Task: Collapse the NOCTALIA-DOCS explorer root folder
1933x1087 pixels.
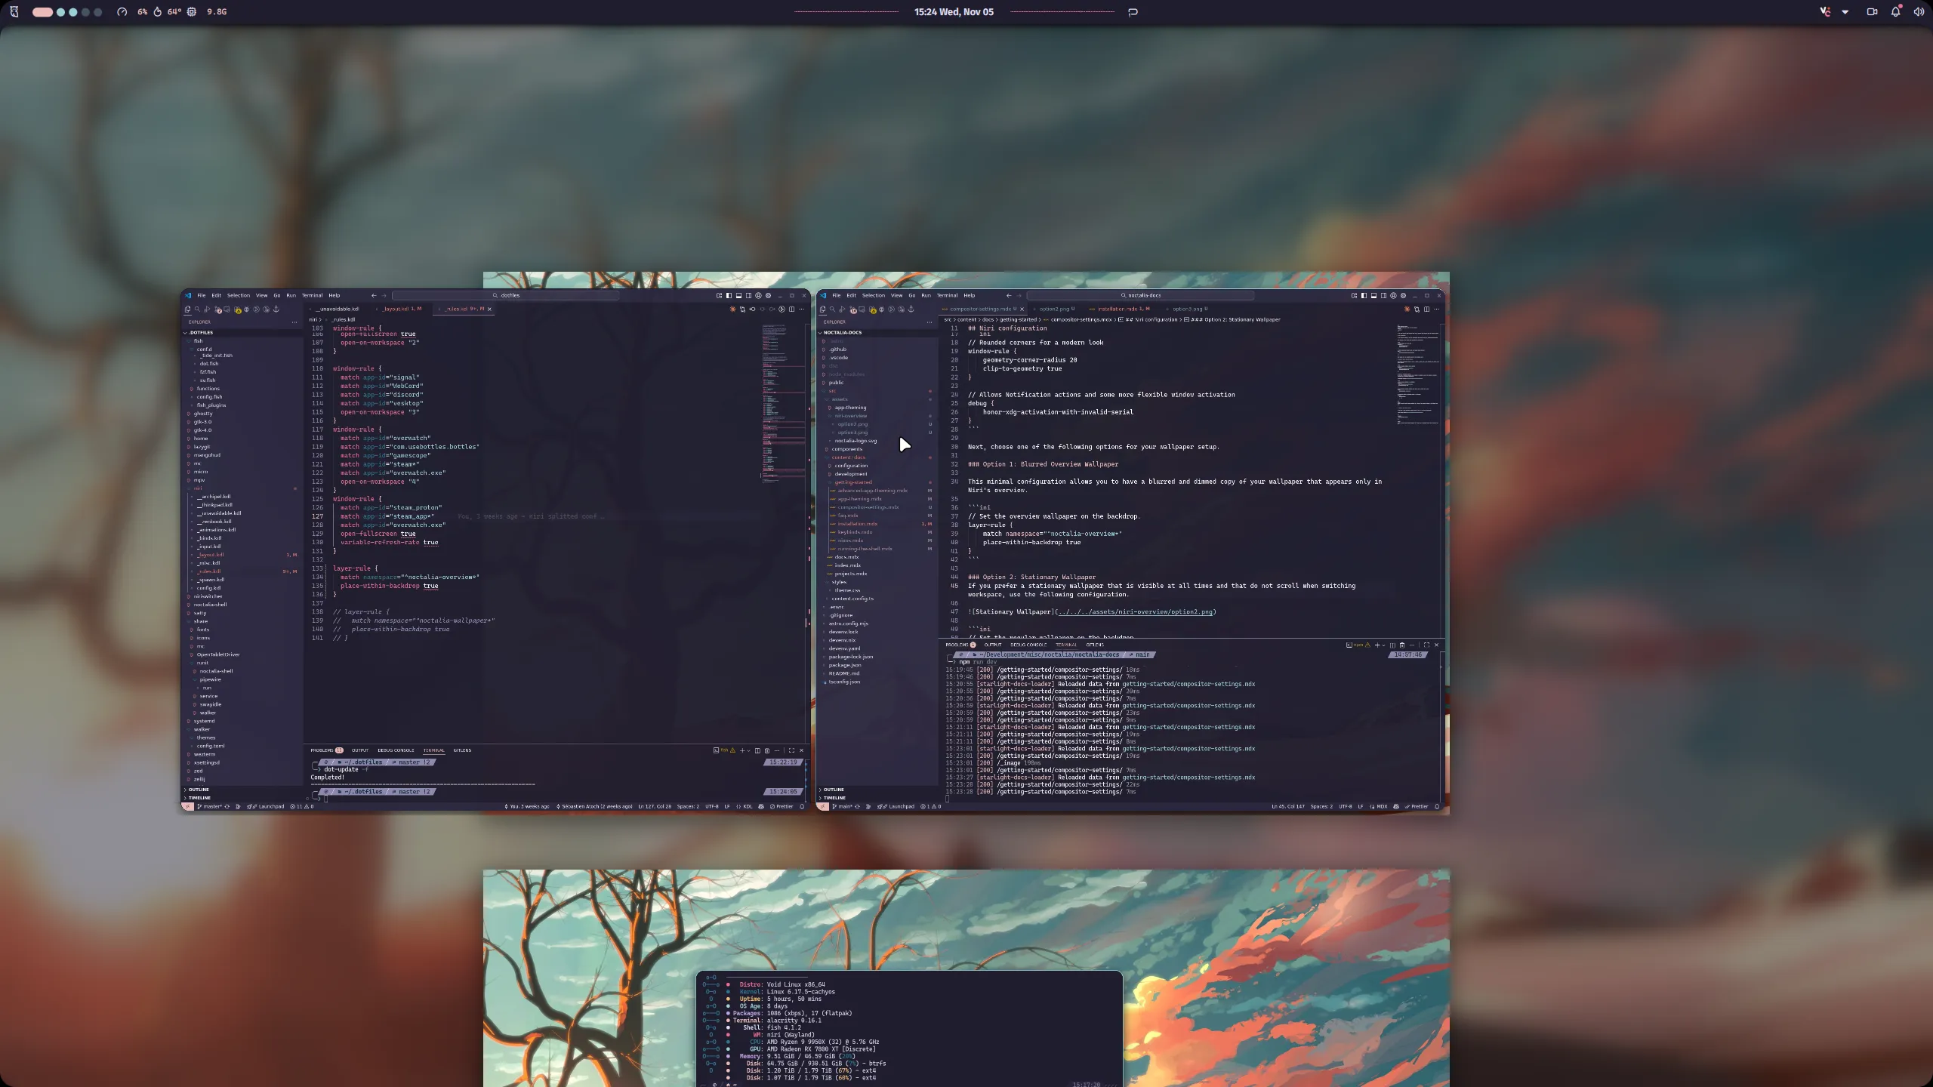Action: (x=842, y=332)
